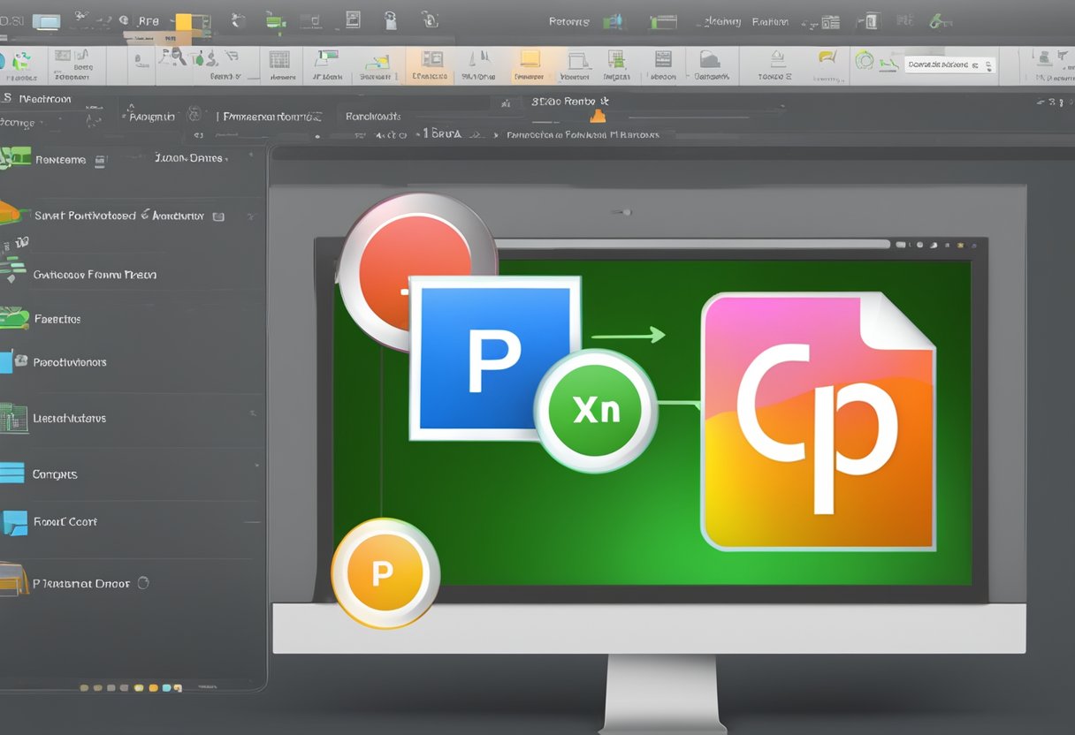Screen dimensions: 1075x735
Task: Toggle the circle beside bottom sidebar item
Action: click(143, 583)
